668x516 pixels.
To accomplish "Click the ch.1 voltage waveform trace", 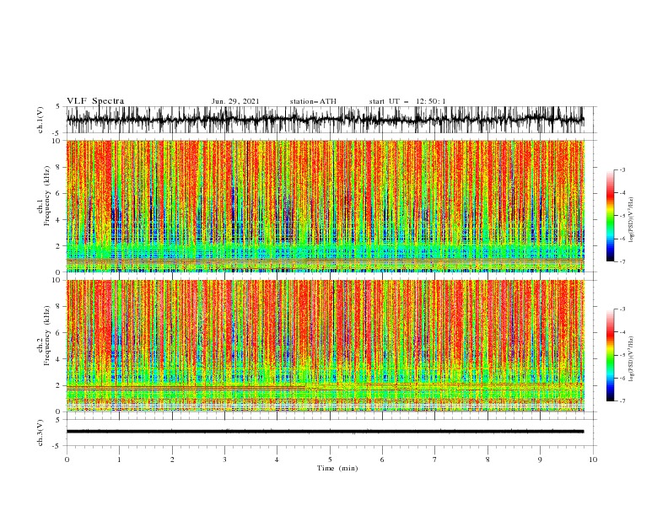I will pos(325,120).
